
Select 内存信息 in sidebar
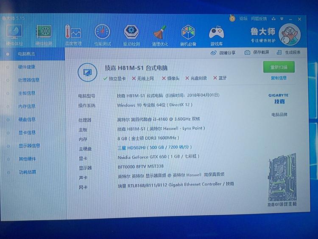click(x=27, y=106)
